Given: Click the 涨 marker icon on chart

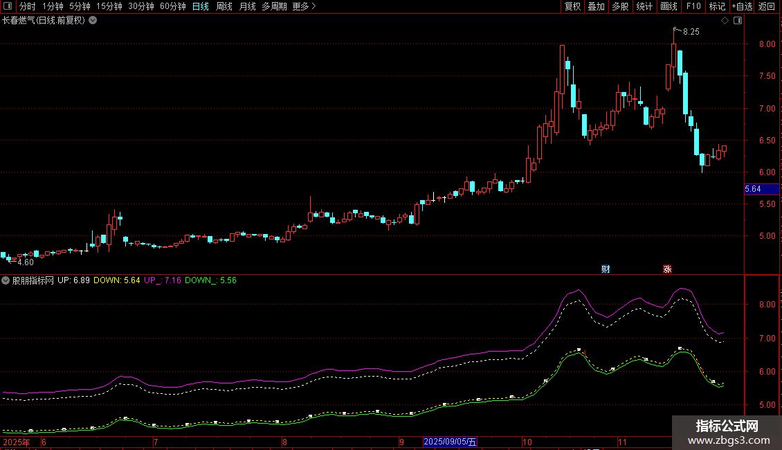Looking at the screenshot, I should click(667, 269).
